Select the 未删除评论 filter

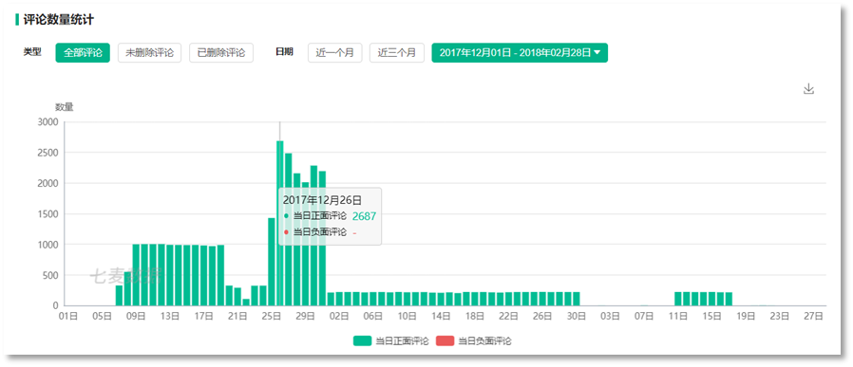pos(149,53)
